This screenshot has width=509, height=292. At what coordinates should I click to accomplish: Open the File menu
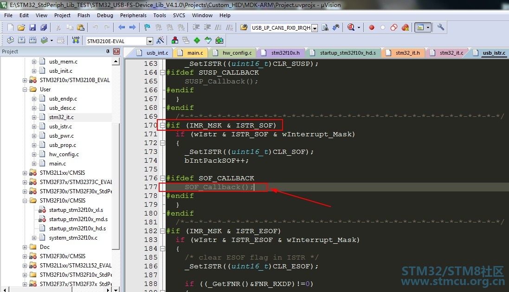coord(8,15)
